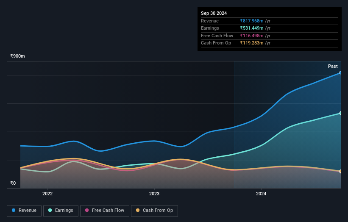
Task: Select the 2023 x-axis label
Action: [x=154, y=194]
